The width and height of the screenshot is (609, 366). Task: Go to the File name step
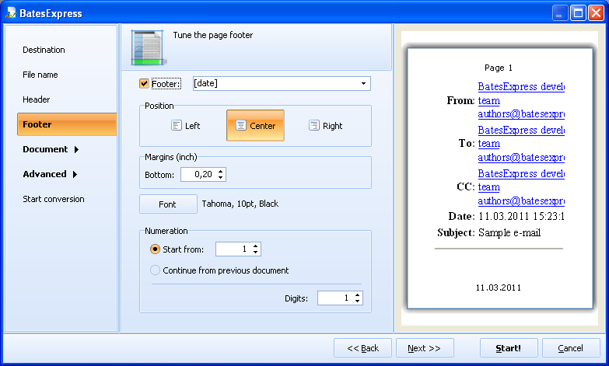pyautogui.click(x=40, y=75)
